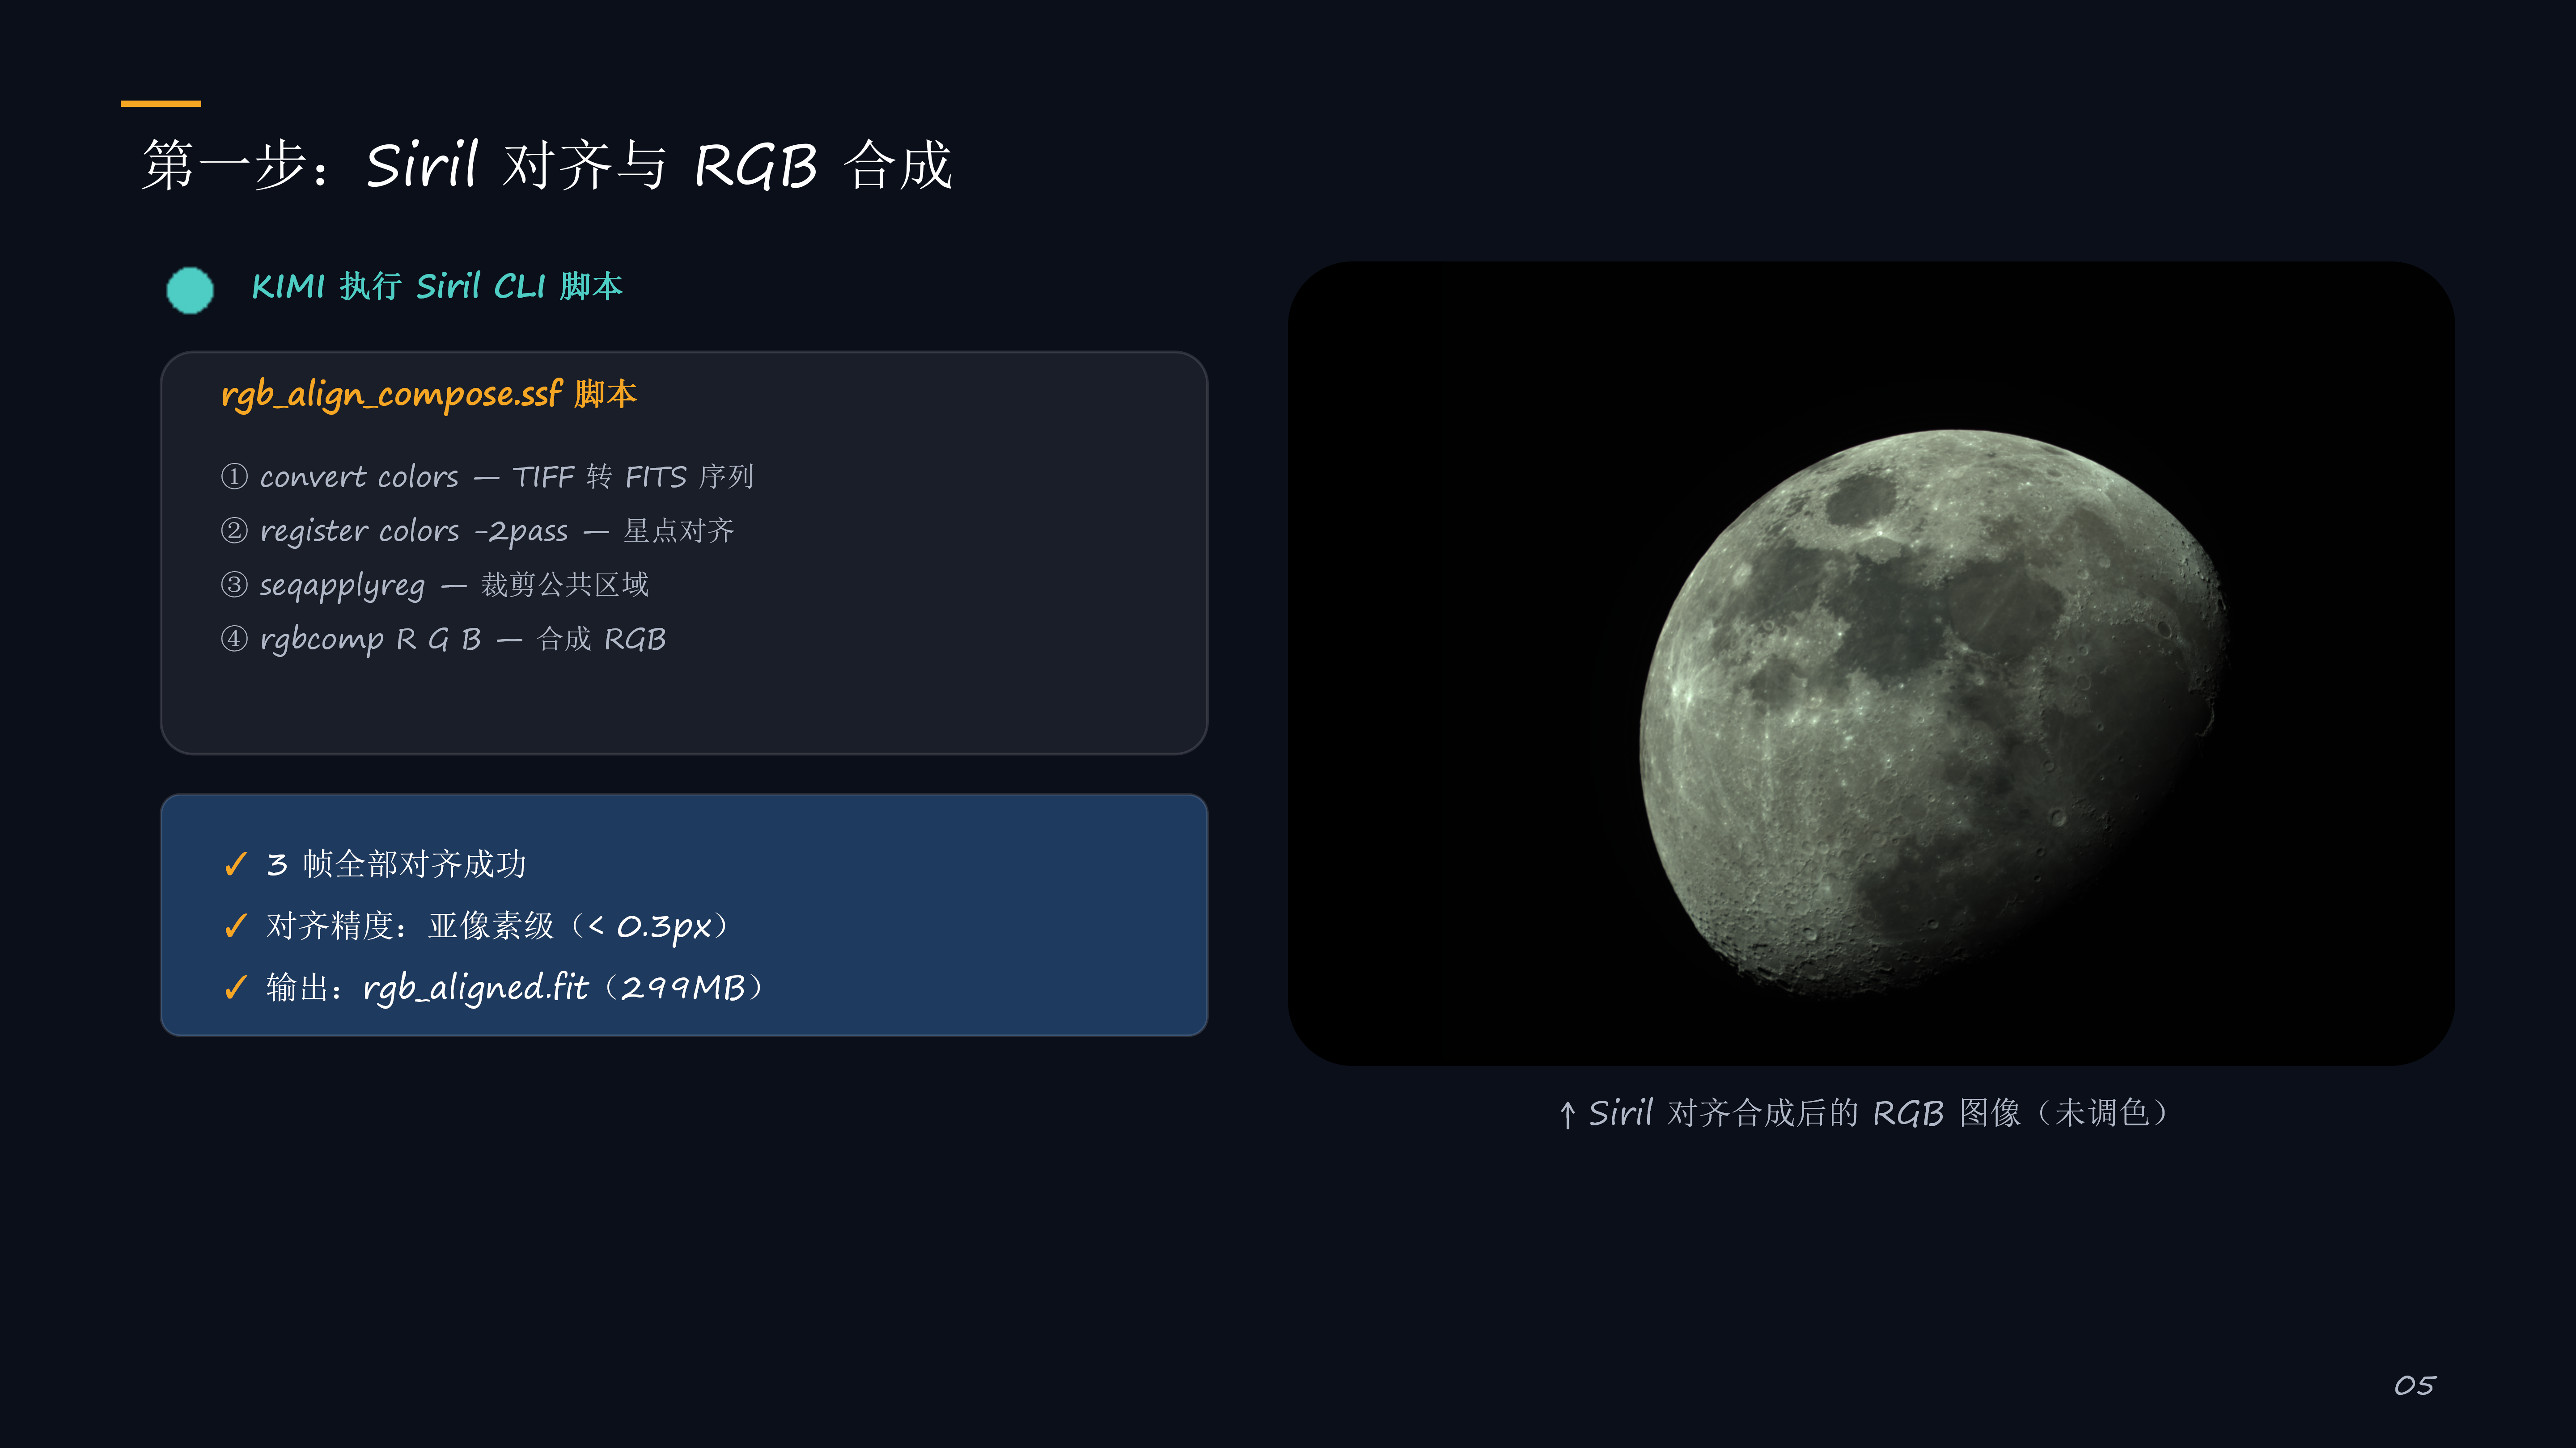
Task: Select the KIMI 执行 Siril CLI 脚本 heading
Action: coord(437,287)
